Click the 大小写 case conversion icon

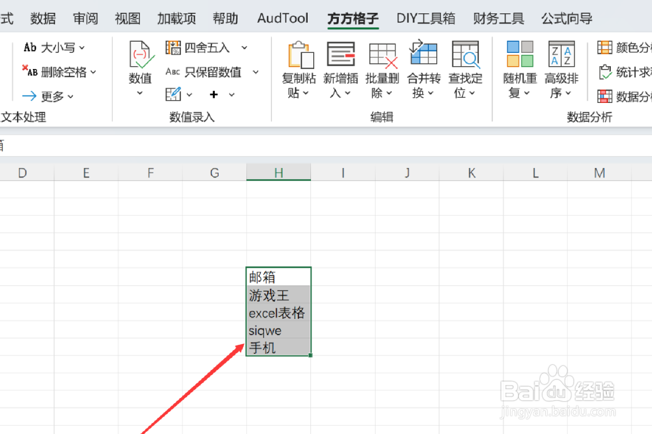click(30, 47)
